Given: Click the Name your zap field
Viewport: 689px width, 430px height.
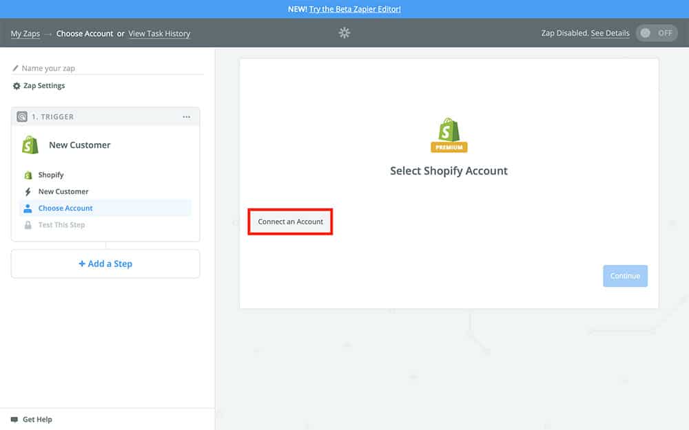Looking at the screenshot, I should point(110,68).
